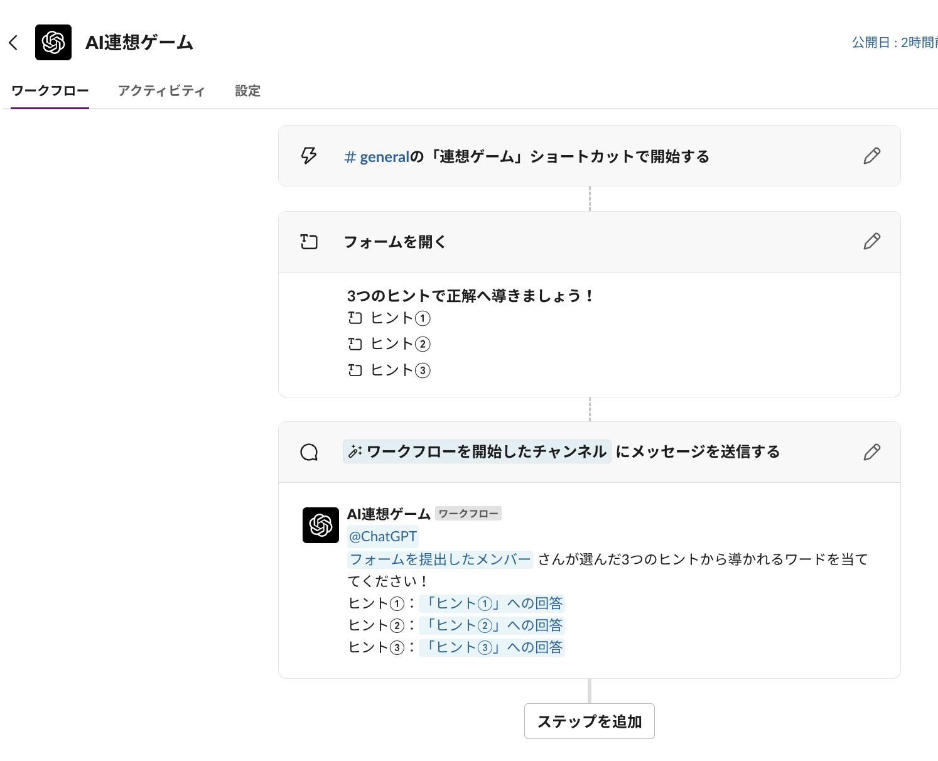Click the ChatGPT avatar in message preview
938x761 pixels.
pyautogui.click(x=321, y=525)
